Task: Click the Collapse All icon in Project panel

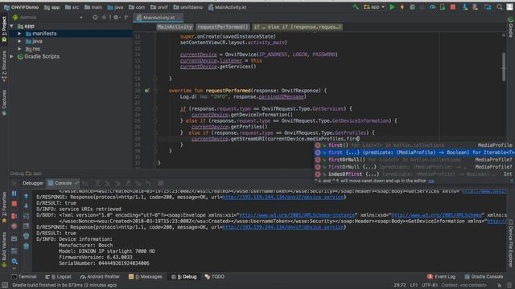Action: point(104,18)
